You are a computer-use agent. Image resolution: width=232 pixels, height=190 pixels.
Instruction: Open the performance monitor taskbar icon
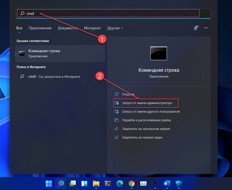coord(143,184)
